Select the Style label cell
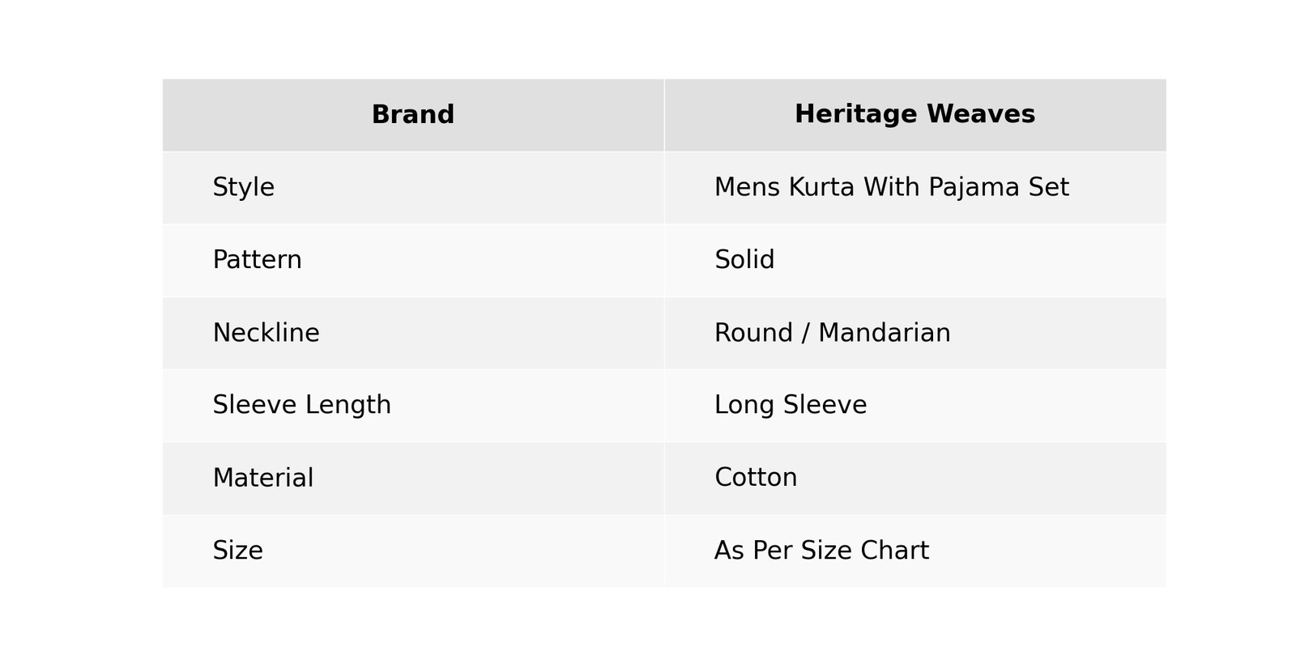This screenshot has height=660, width=1296. [x=243, y=188]
